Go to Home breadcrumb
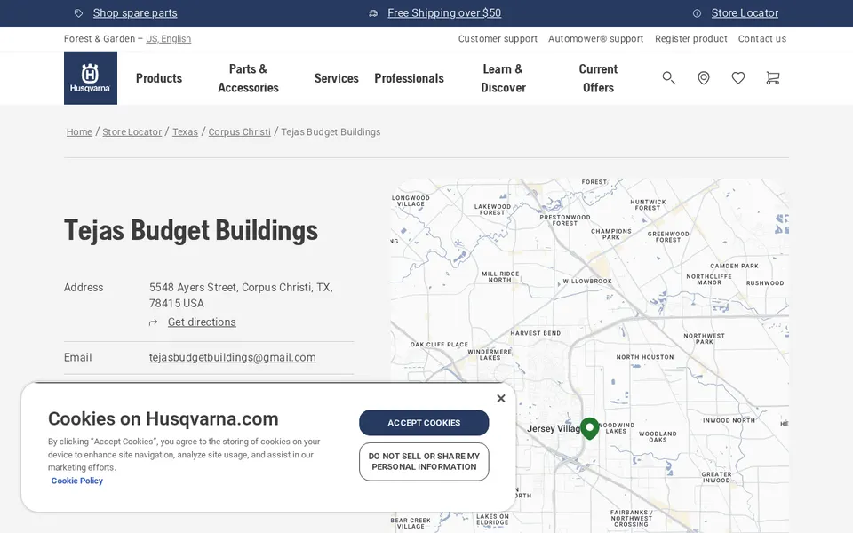The image size is (853, 533). click(79, 132)
